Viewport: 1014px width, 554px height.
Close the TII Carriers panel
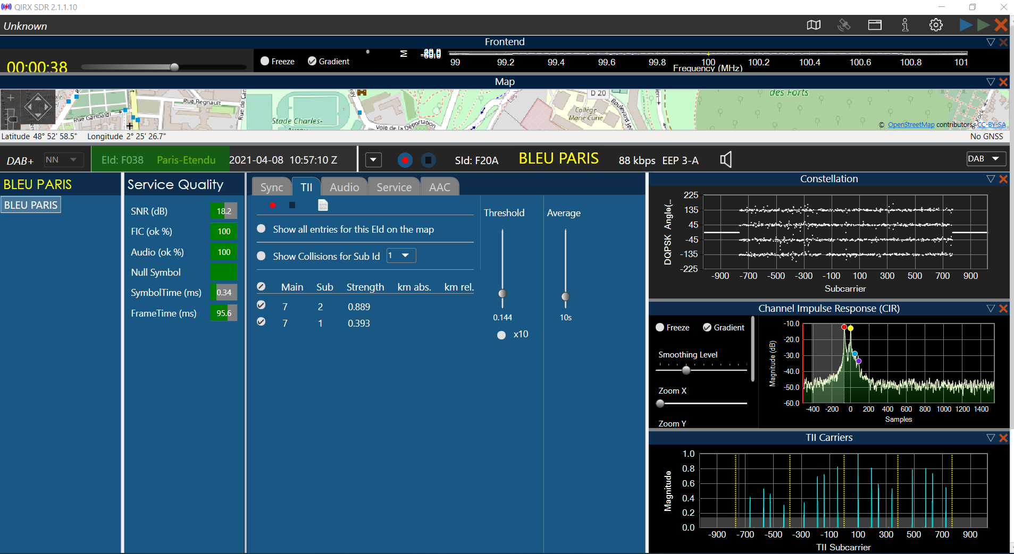coord(1003,438)
